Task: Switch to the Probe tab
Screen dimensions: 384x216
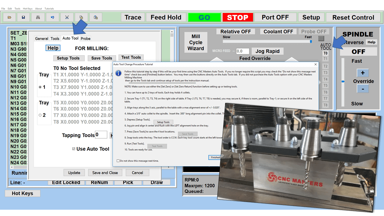Action: (x=85, y=38)
